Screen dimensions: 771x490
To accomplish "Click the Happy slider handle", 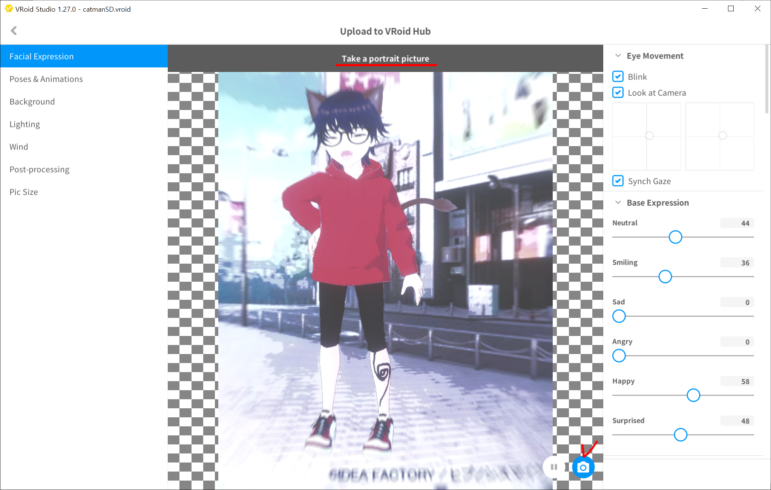I will (693, 395).
